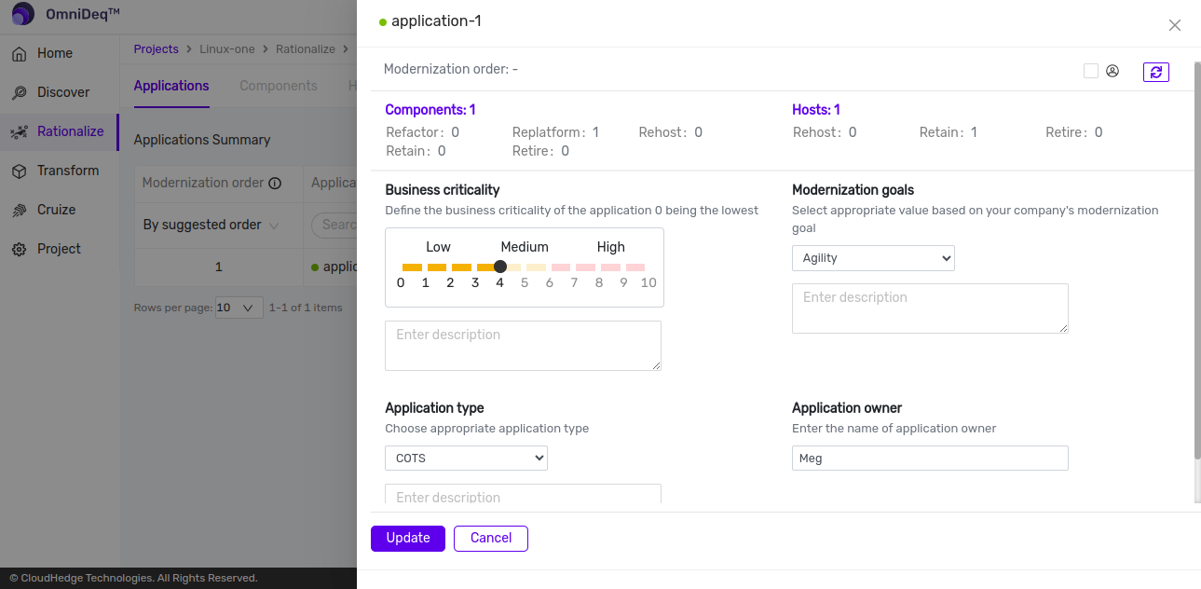Click the Update button
This screenshot has height=589, width=1201.
(x=408, y=539)
